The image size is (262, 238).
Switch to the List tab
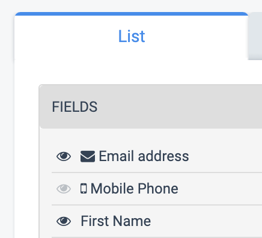coord(132,36)
